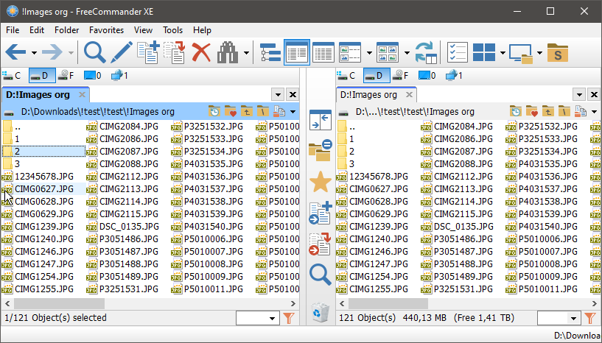
Task: Open right panel tab list dropdown
Action: (579, 95)
